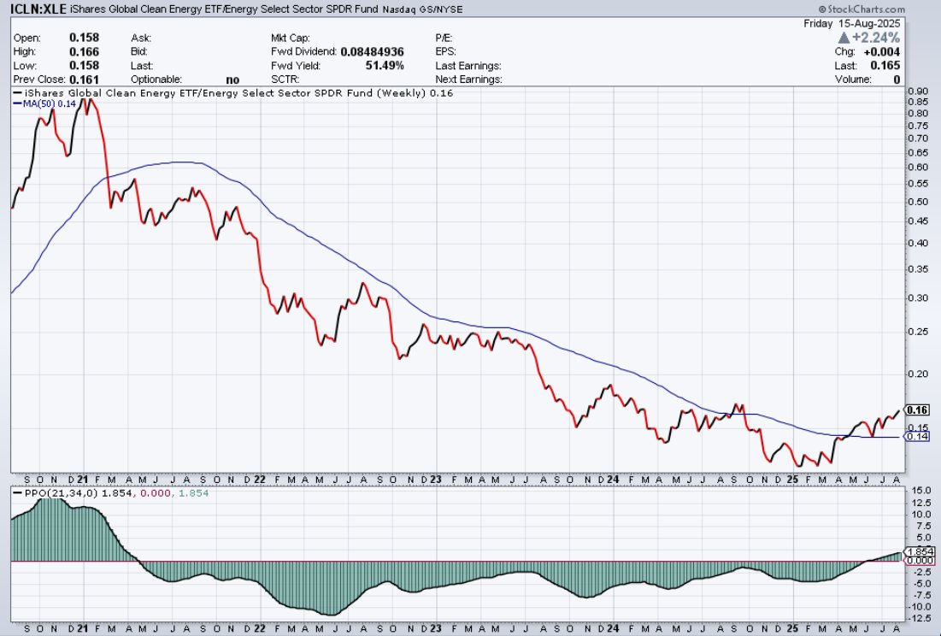Viewport: 941px width, 636px height.
Task: Click year 21 on the bottom PPO time axis
Action: [83, 629]
